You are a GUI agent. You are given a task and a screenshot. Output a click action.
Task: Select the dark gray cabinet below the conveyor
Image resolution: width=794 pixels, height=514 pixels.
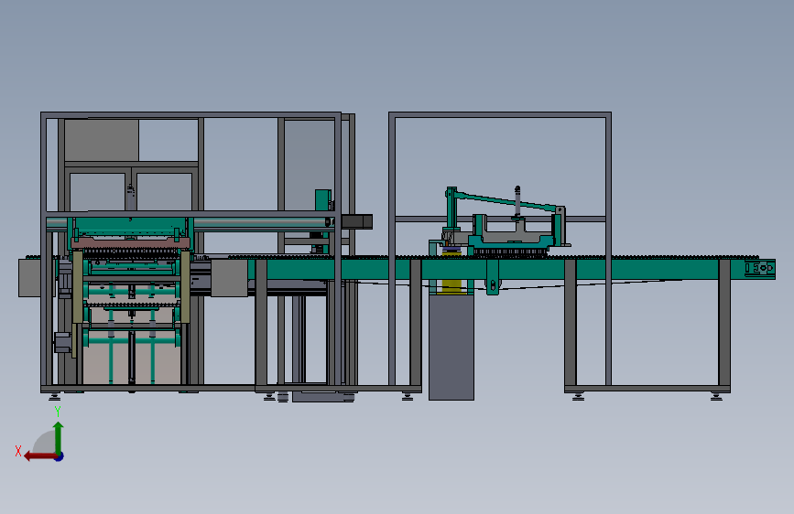(x=451, y=347)
